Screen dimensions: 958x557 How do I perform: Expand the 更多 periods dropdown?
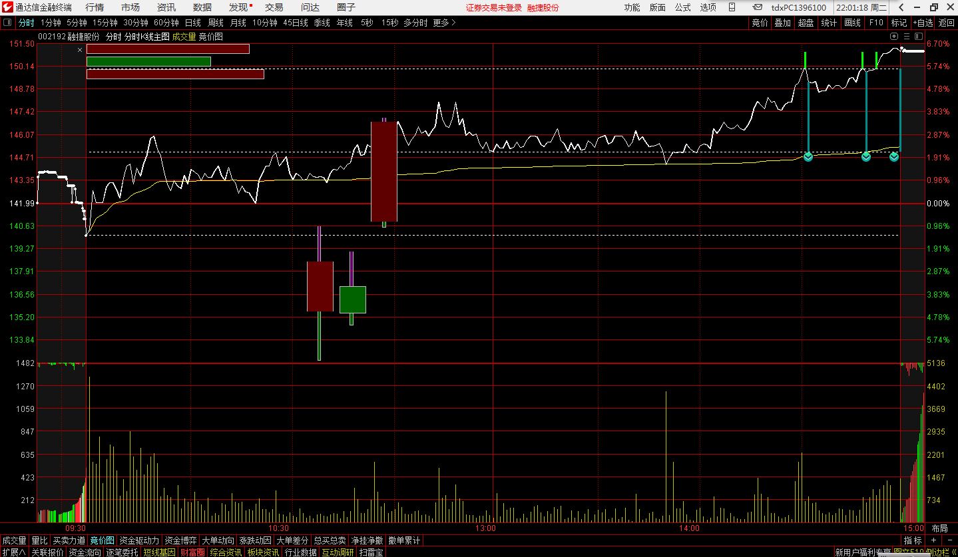point(444,22)
